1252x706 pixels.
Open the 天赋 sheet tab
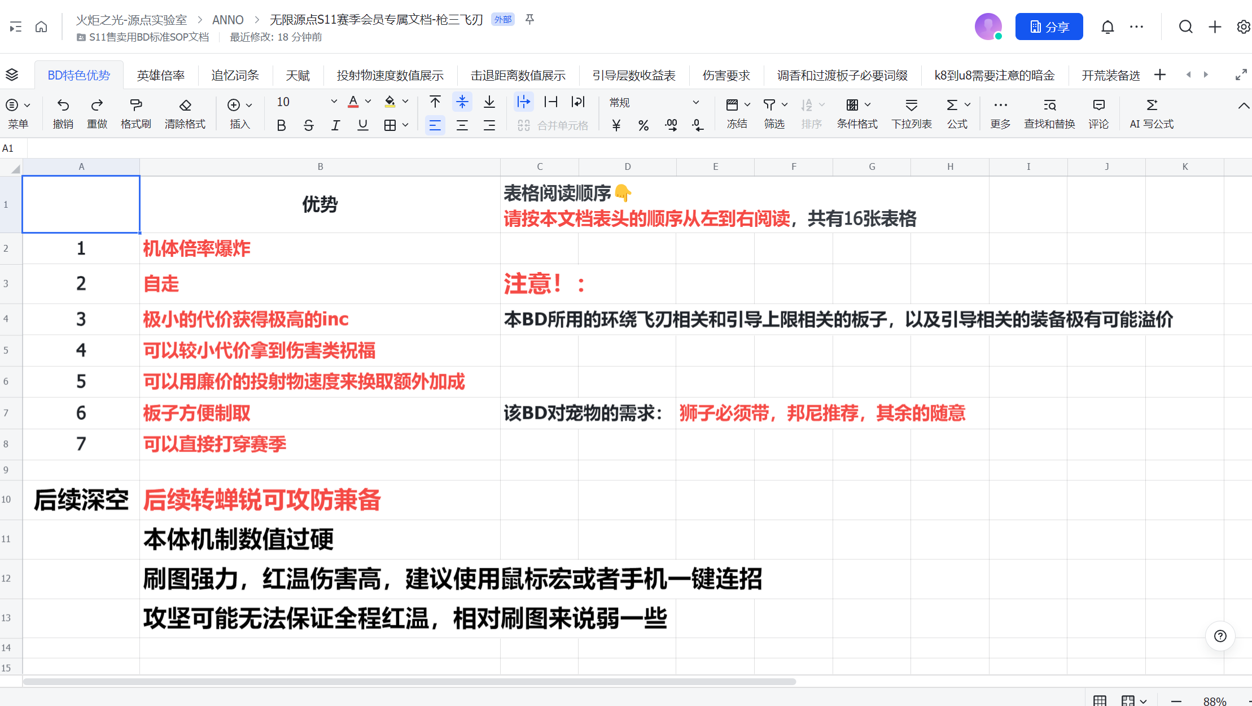point(297,76)
